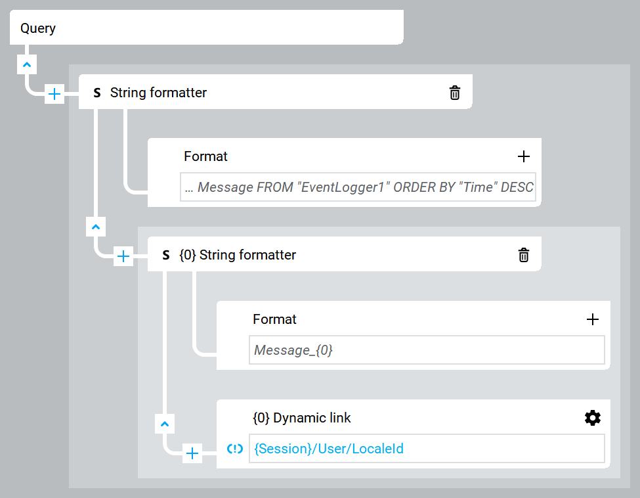Collapse the chevron under Query
This screenshot has width=640, height=498.
27,64
